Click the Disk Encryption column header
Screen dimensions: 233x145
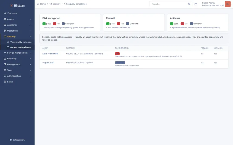[x=122, y=48]
